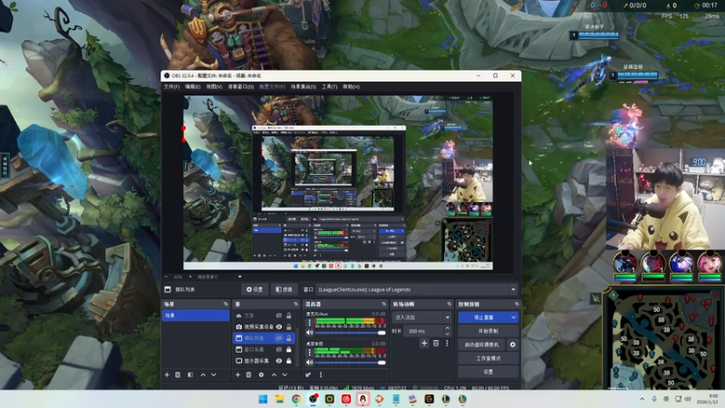Open Chrome from the taskbar

pyautogui.click(x=296, y=399)
